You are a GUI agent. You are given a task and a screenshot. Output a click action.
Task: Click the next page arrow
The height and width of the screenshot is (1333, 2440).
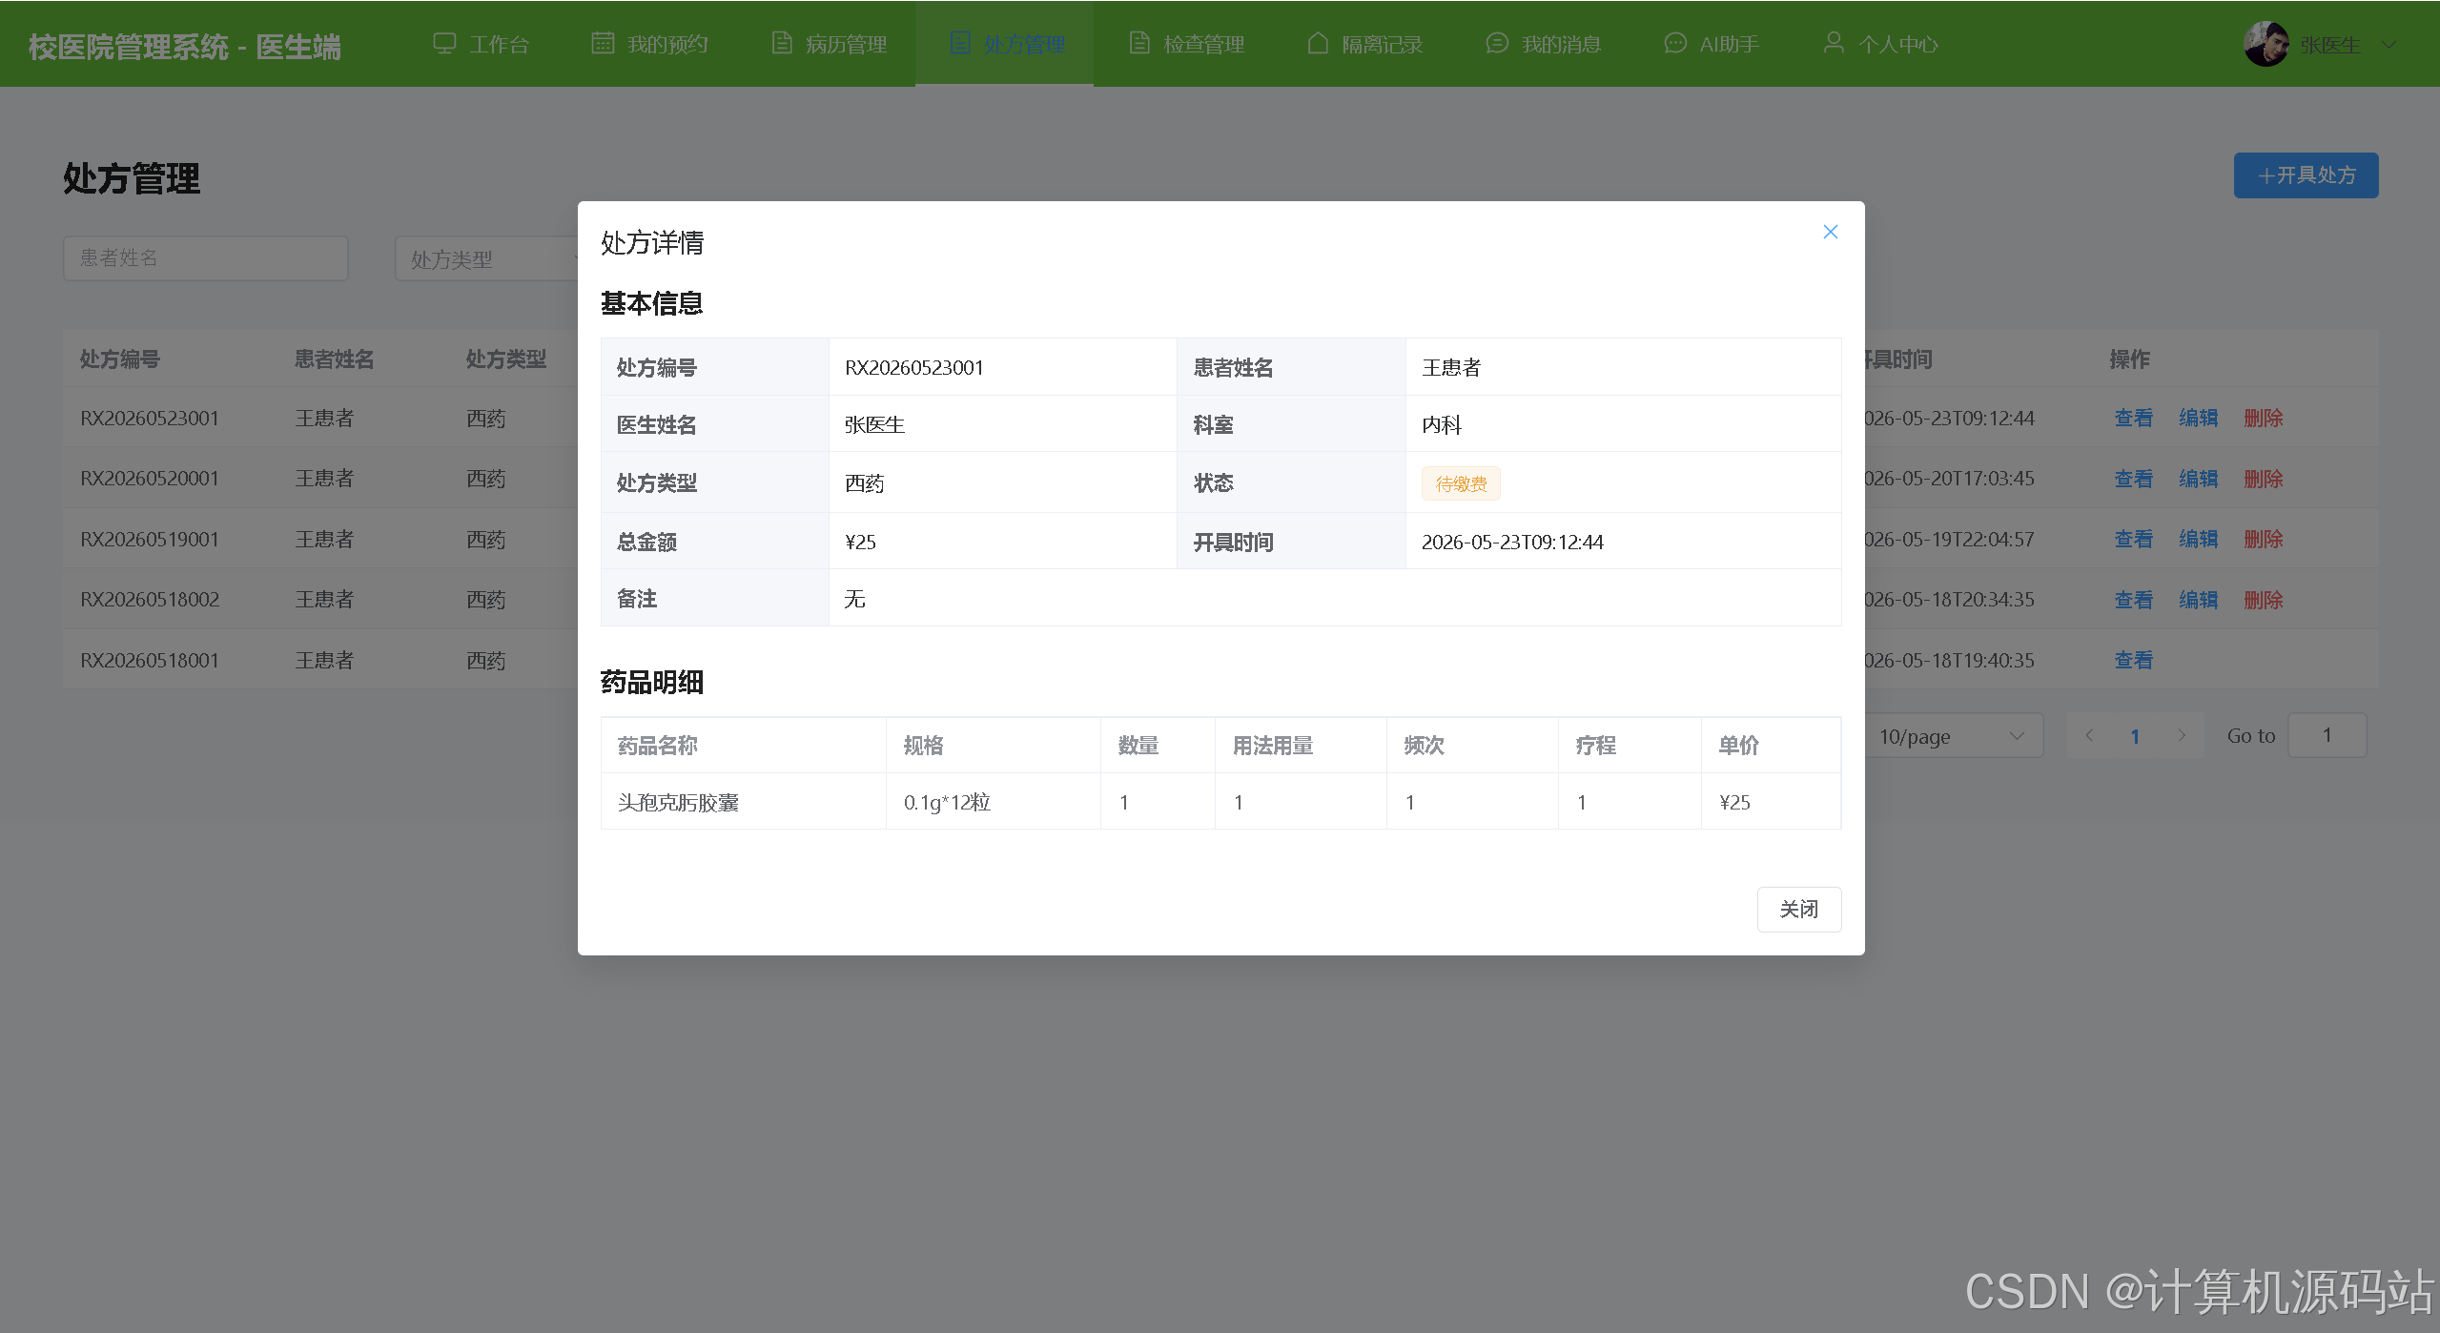click(x=2181, y=735)
